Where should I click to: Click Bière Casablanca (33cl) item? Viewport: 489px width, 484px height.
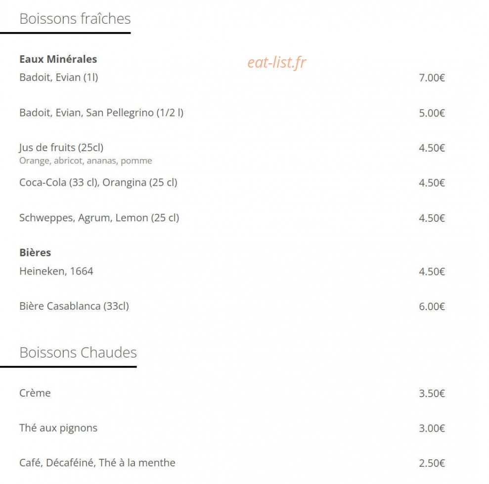click(x=74, y=306)
